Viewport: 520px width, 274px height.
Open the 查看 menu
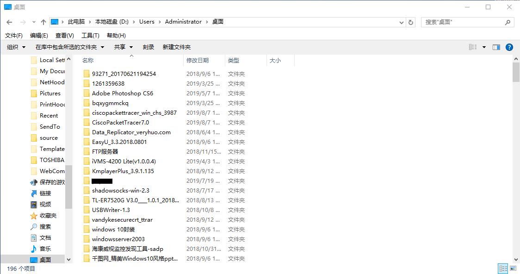point(64,35)
